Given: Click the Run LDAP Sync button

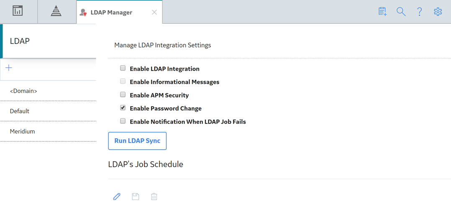Looking at the screenshot, I should coord(137,141).
